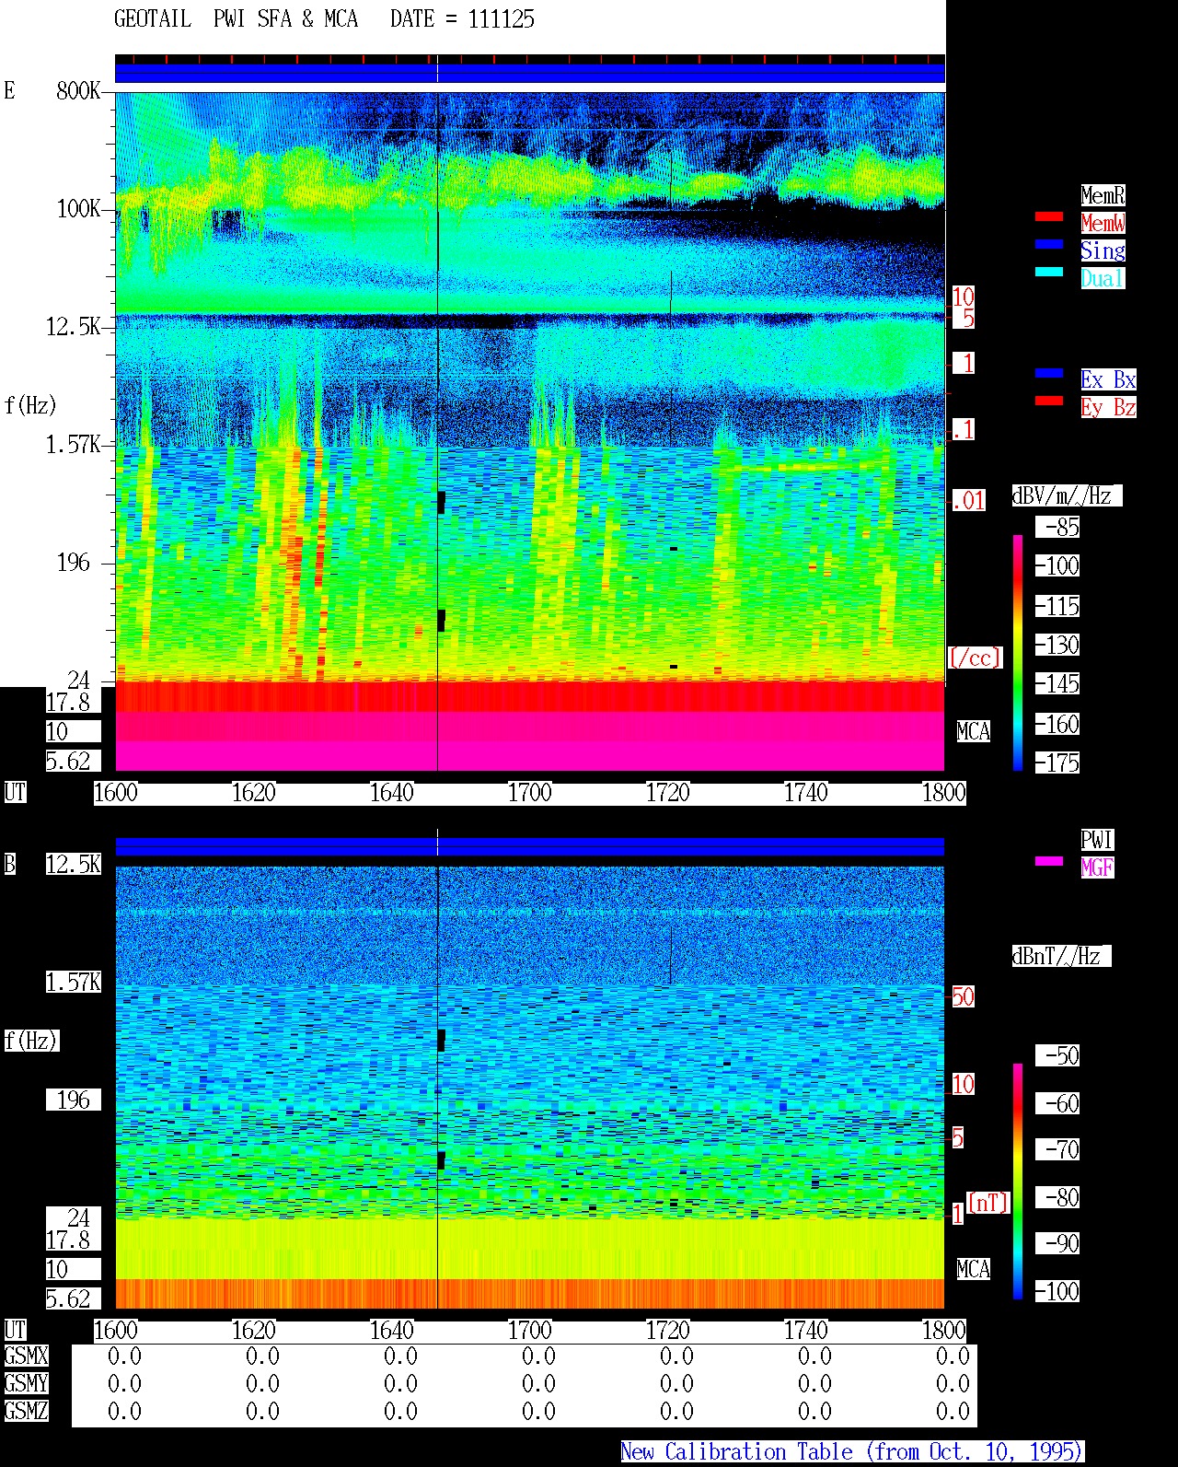
Task: Click the red [nT] unit label
Action: click(x=987, y=1203)
